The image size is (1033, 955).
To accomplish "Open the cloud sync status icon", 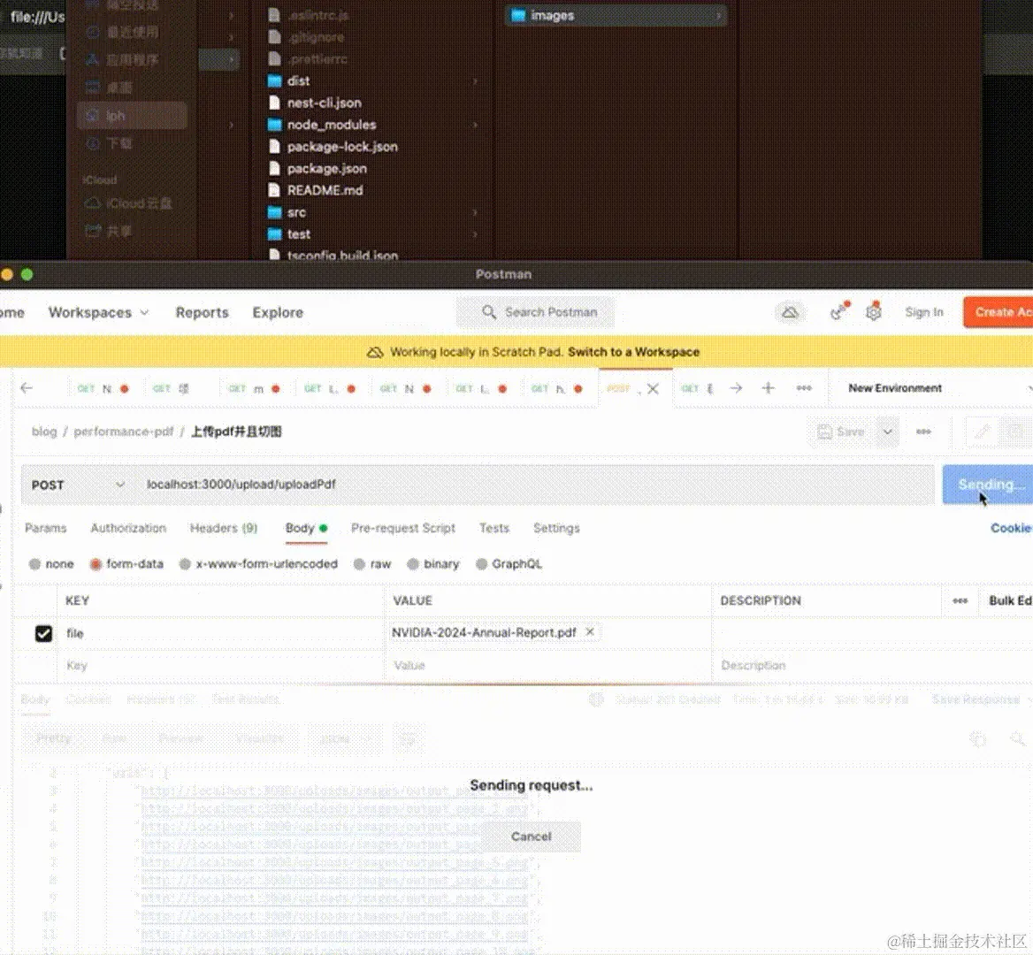I will 790,312.
